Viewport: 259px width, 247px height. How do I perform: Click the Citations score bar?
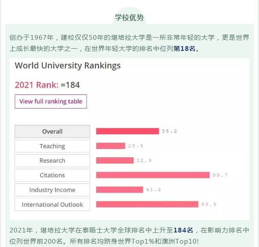153,175
